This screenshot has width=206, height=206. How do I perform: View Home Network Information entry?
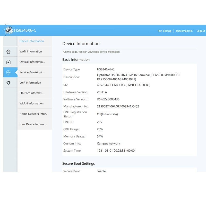33,114
